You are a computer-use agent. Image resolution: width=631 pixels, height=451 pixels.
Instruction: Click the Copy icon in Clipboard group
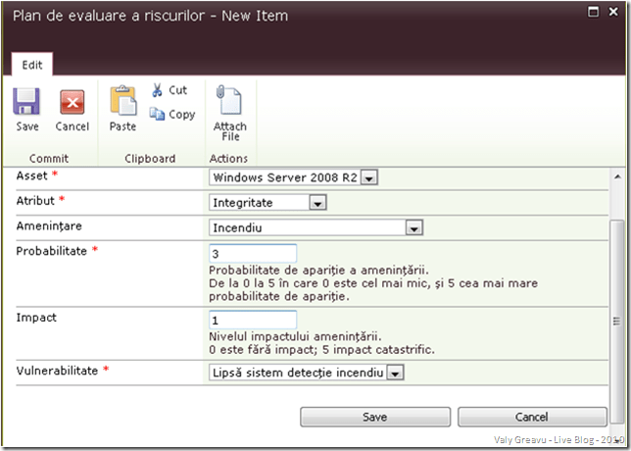(x=158, y=114)
